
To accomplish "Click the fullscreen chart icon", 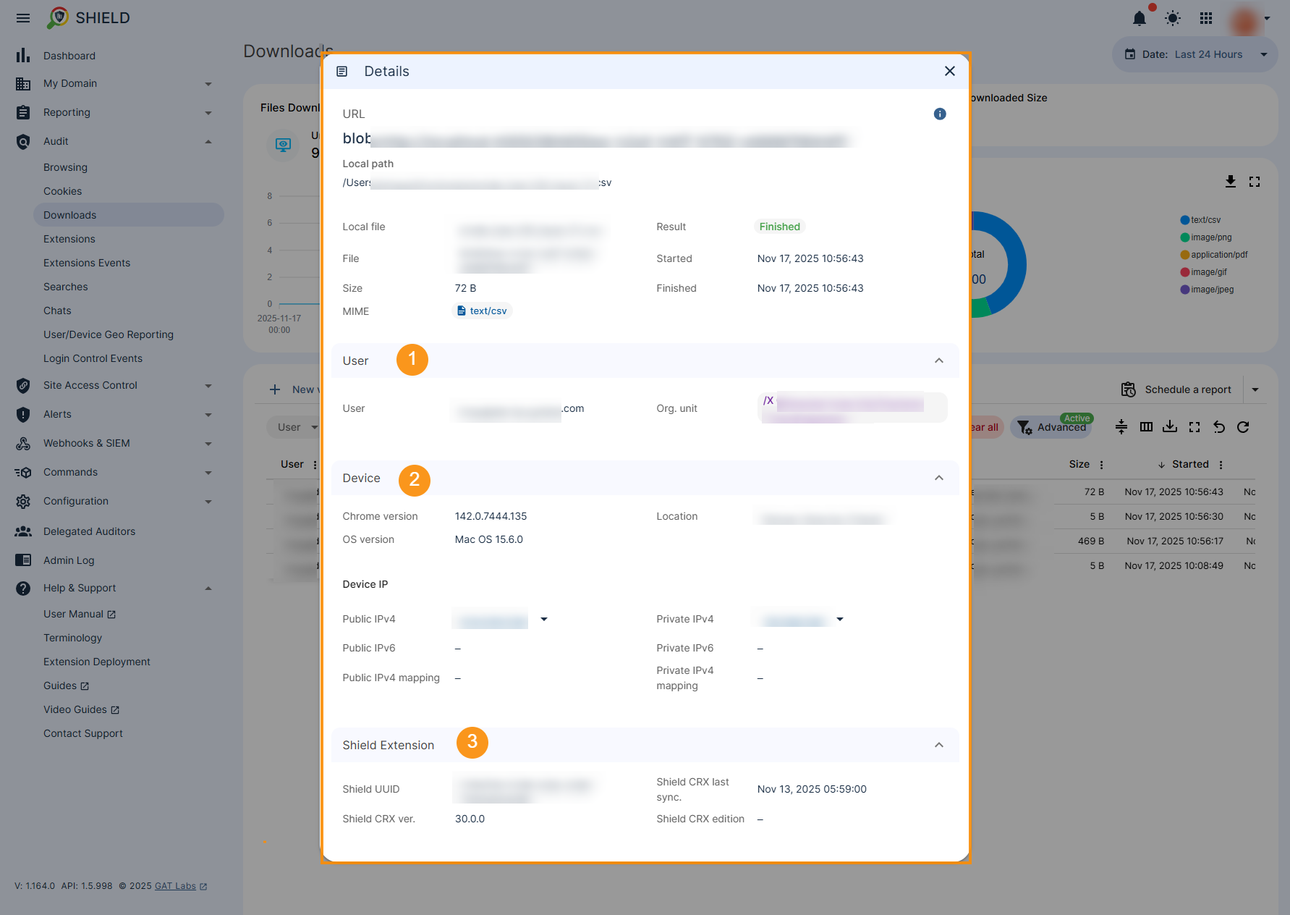I will click(x=1255, y=182).
